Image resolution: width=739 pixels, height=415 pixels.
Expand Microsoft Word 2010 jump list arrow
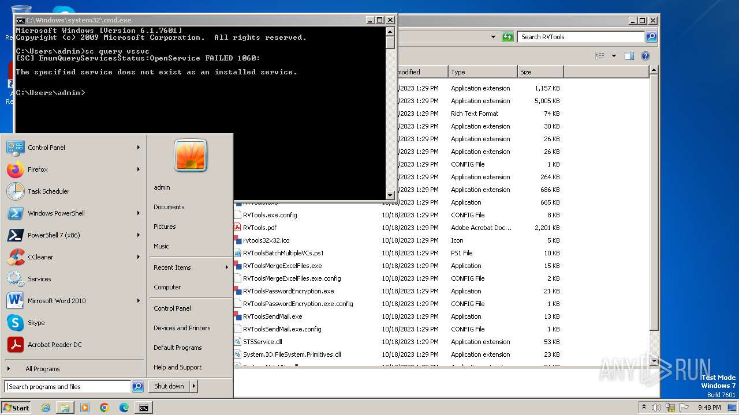pyautogui.click(x=139, y=301)
